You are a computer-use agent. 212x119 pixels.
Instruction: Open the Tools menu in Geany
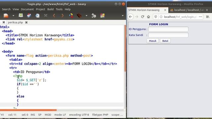[x=59, y=9]
